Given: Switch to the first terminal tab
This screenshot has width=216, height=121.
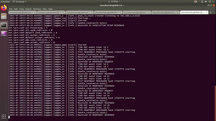Looking at the screenshot, I should point(22,13).
